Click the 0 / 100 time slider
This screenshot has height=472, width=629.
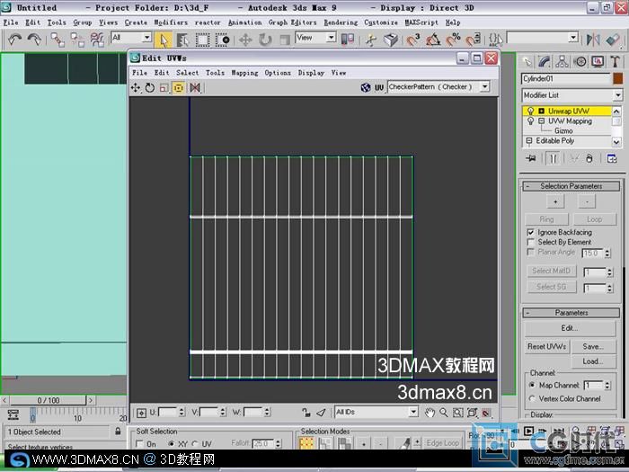pyautogui.click(x=49, y=400)
